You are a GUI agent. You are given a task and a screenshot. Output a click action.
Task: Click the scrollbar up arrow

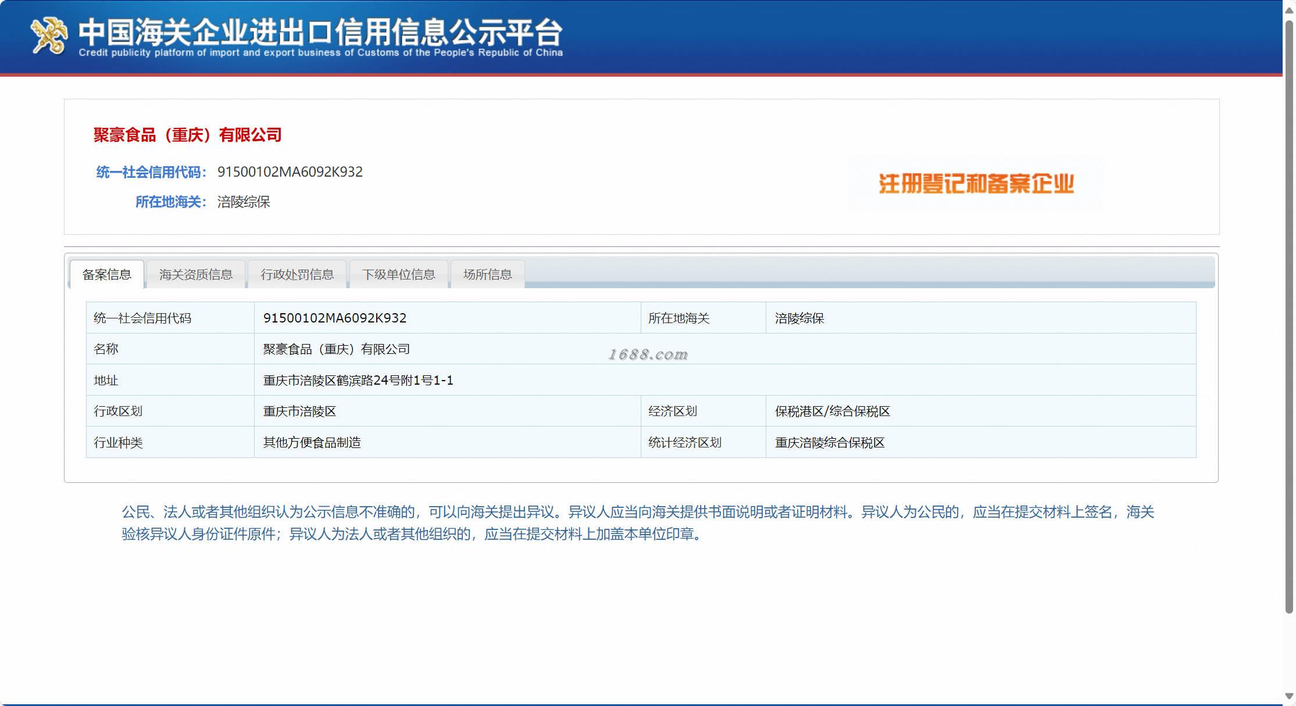(x=1289, y=11)
